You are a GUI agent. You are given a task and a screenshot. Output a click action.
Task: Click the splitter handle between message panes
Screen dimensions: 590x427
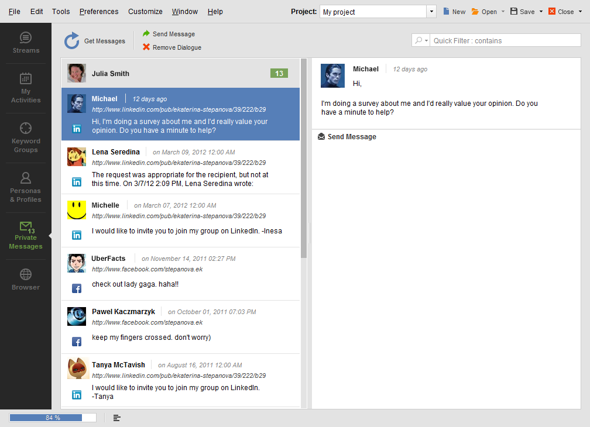[310, 233]
